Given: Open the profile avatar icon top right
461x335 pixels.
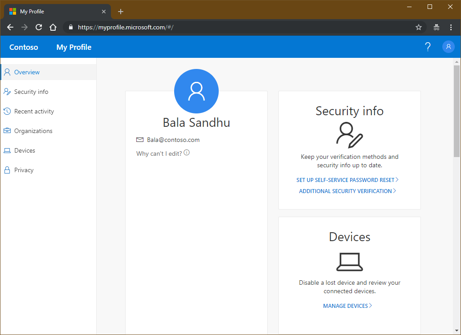Looking at the screenshot, I should (x=448, y=46).
